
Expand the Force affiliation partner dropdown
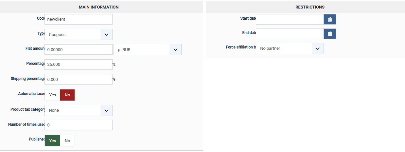coord(290,48)
